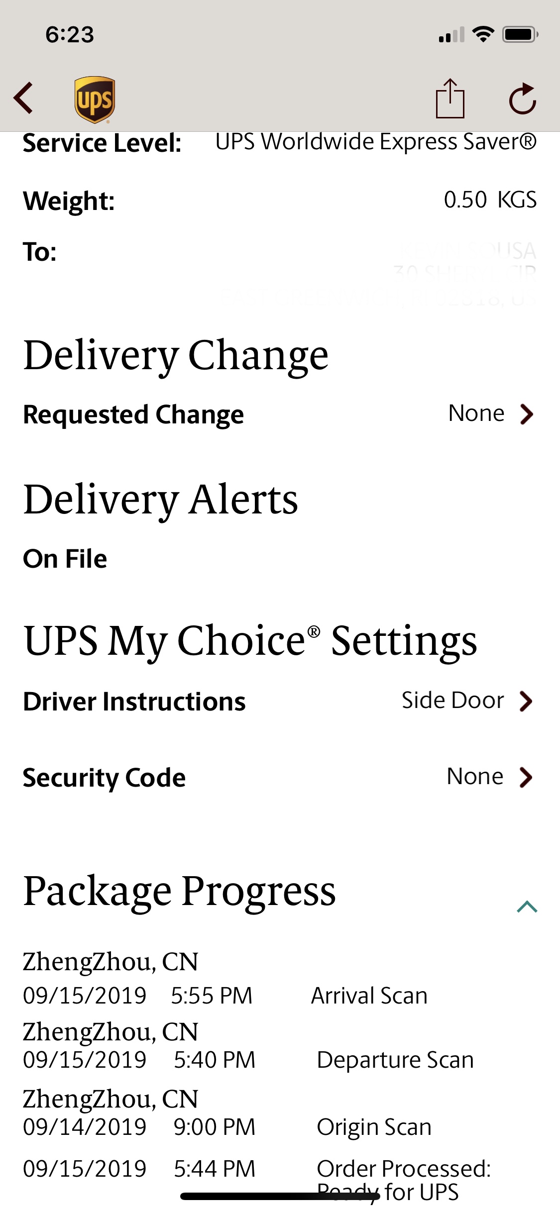
Task: Tap the cellular signal bars
Action: click(451, 35)
